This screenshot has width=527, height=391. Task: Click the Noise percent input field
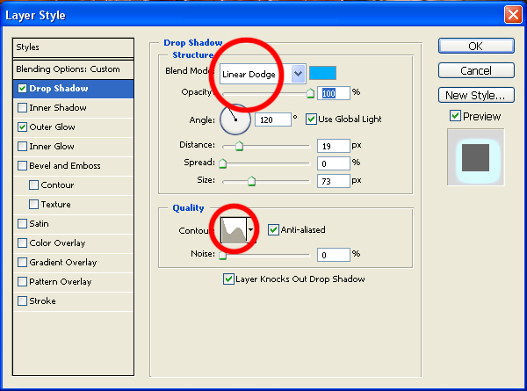pyautogui.click(x=334, y=255)
